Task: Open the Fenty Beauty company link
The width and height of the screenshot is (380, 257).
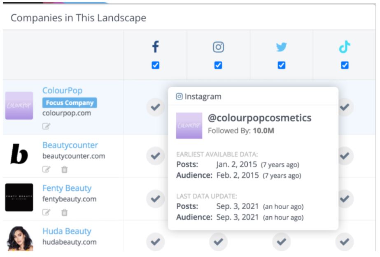Action: [67, 188]
